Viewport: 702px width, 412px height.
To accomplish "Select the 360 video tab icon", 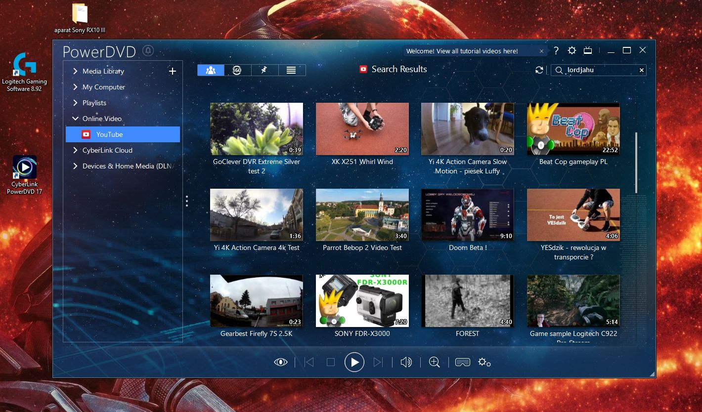I will pos(237,70).
